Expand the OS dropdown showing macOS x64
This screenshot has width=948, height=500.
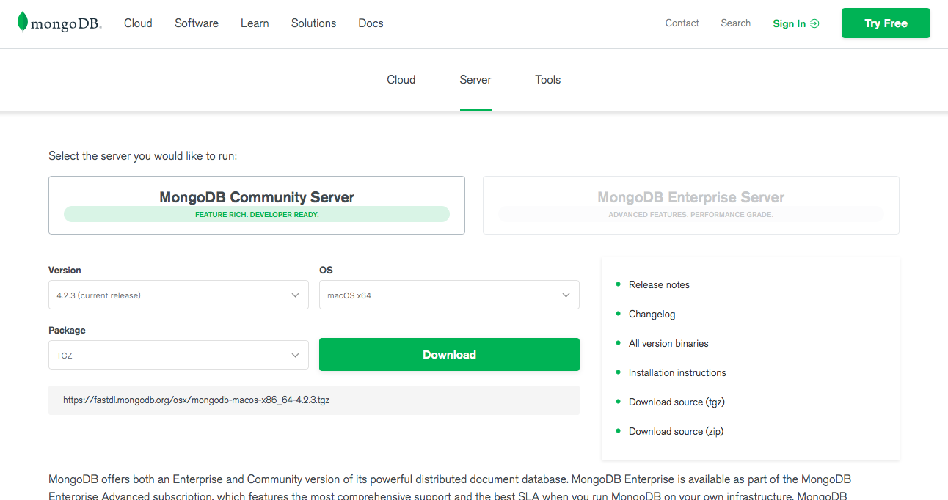[449, 295]
